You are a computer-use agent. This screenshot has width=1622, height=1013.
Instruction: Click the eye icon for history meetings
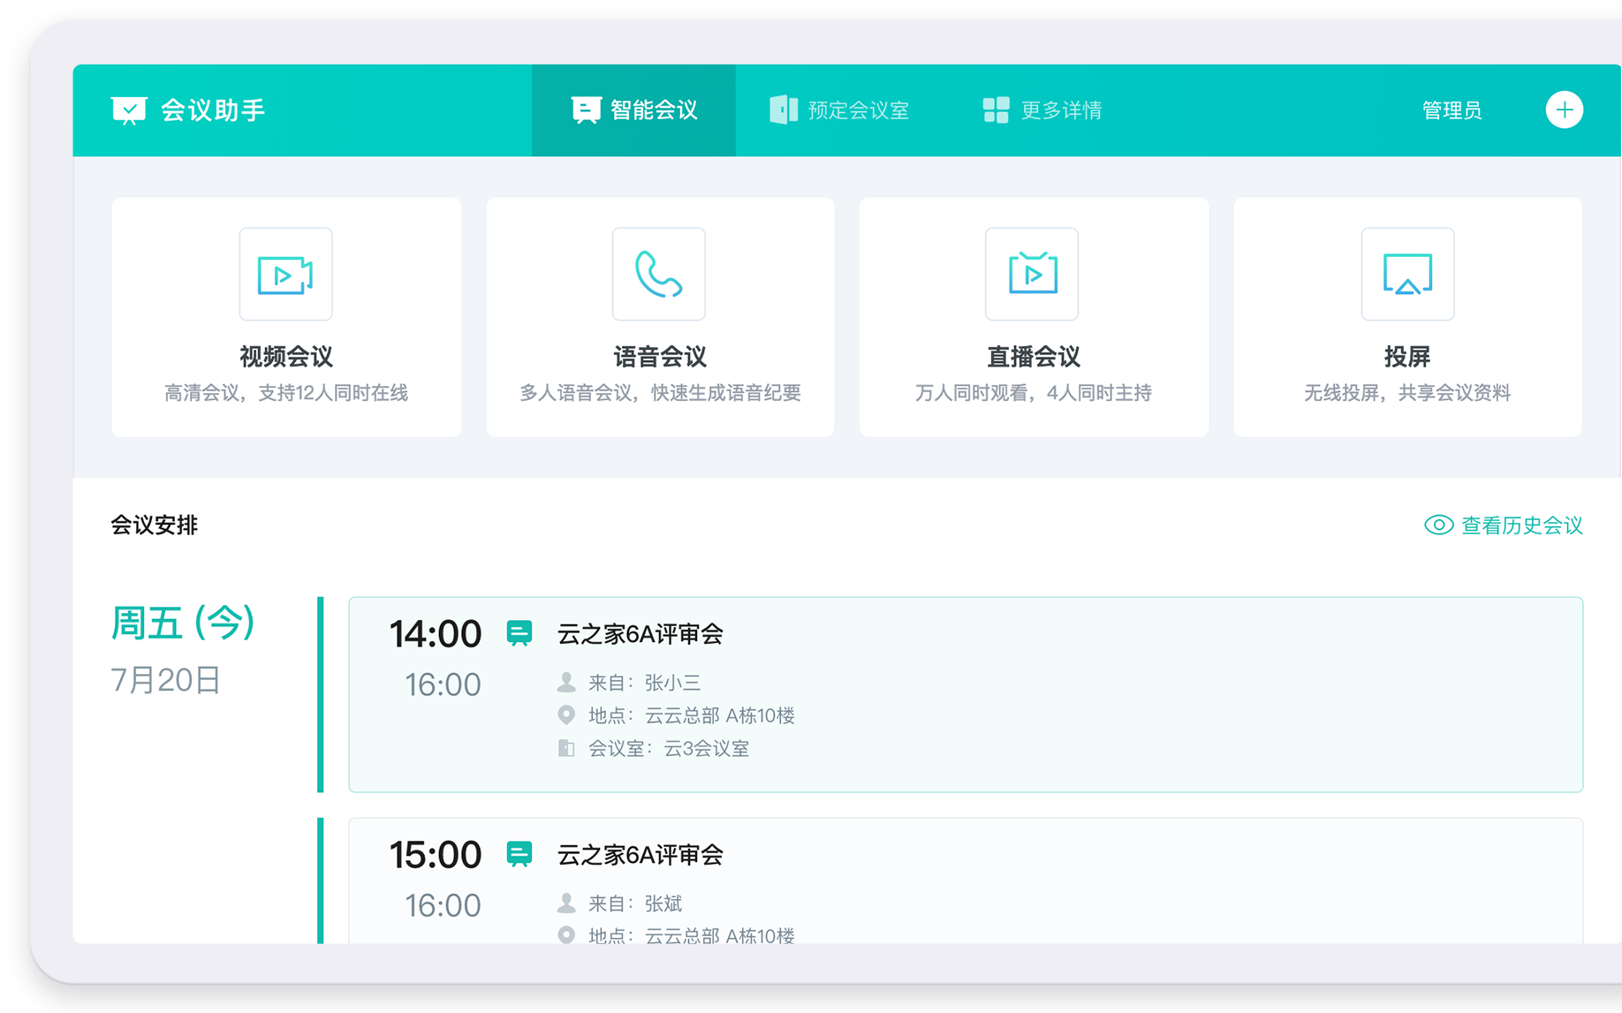tap(1438, 525)
